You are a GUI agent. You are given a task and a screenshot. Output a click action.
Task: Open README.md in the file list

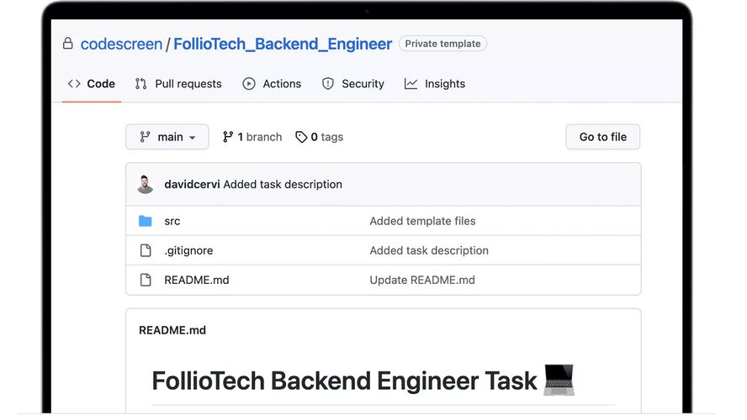197,280
